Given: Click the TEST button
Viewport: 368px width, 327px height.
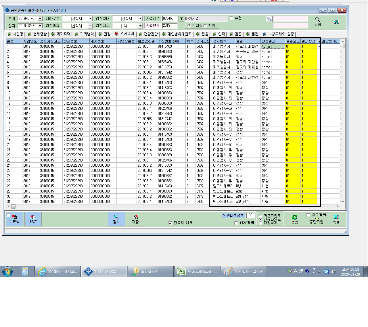Looking at the screenshot, I should (33, 219).
